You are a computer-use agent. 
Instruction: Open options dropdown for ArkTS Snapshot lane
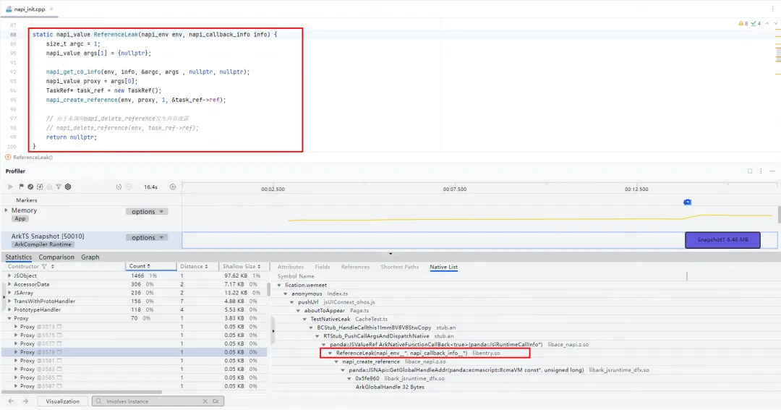click(x=147, y=238)
